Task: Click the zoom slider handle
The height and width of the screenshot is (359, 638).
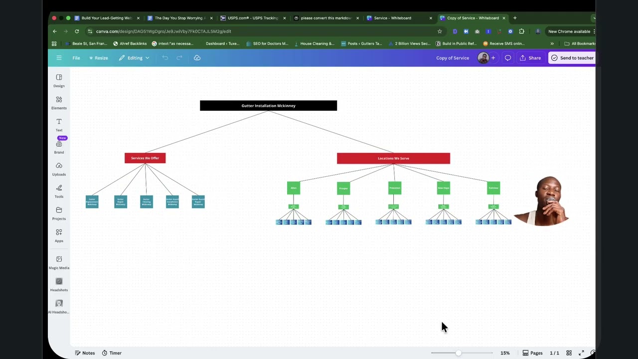Action: pos(458,353)
